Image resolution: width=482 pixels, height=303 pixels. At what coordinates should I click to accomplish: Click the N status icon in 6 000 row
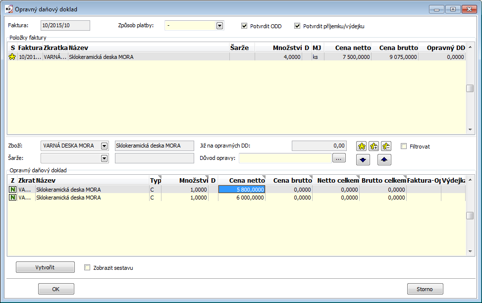12,198
